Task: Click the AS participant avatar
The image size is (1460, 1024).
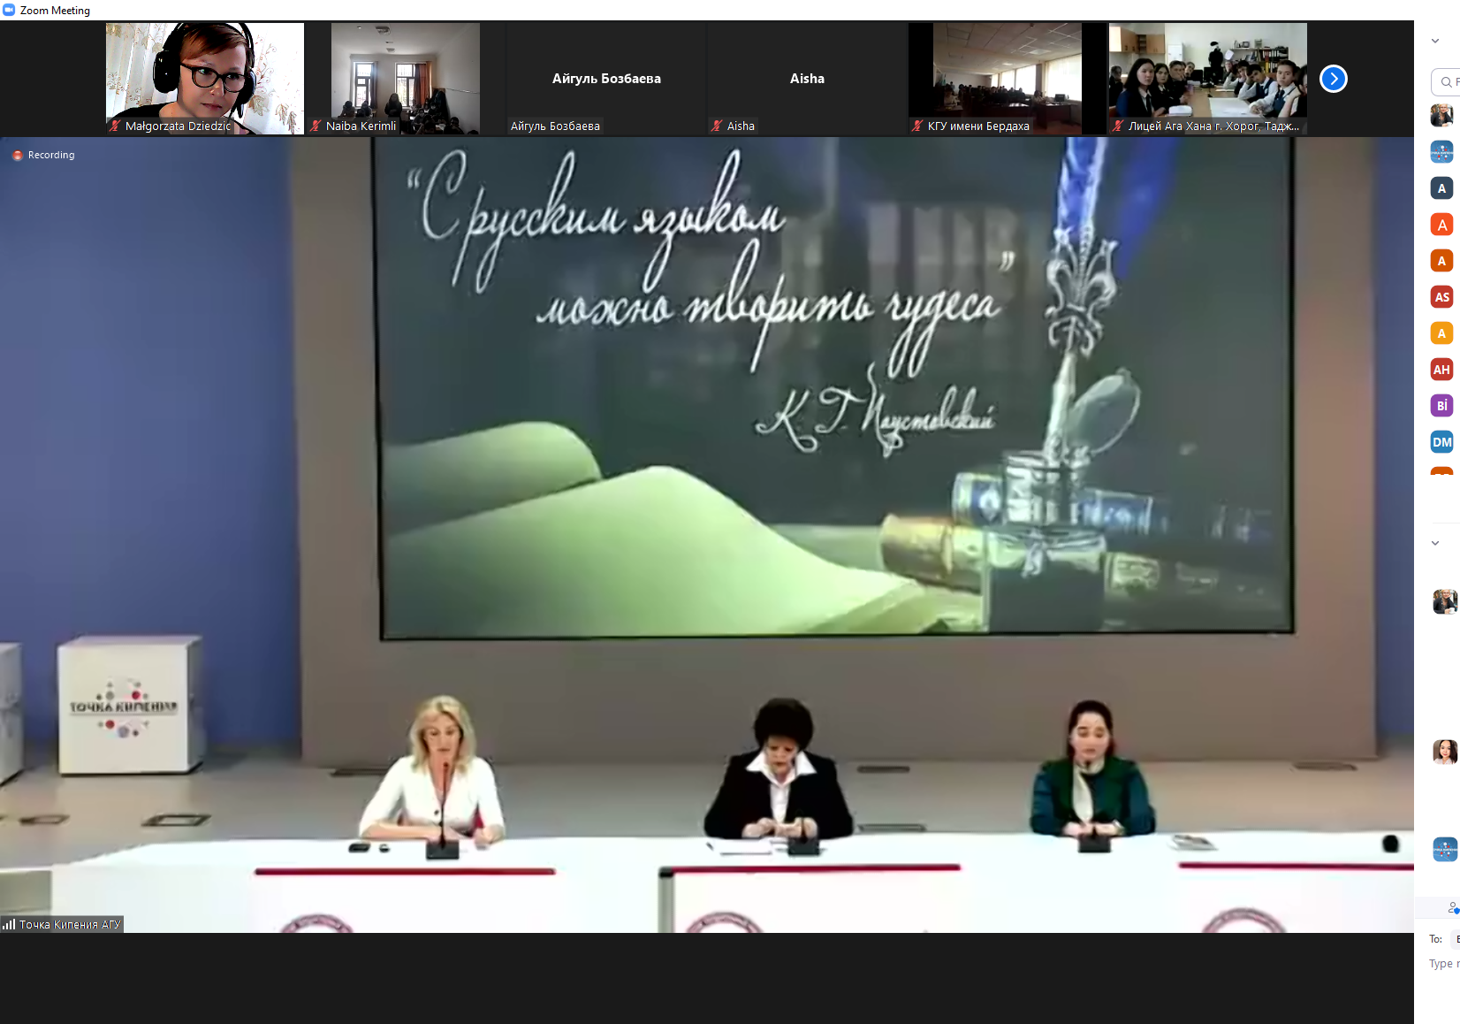Action: tap(1441, 297)
